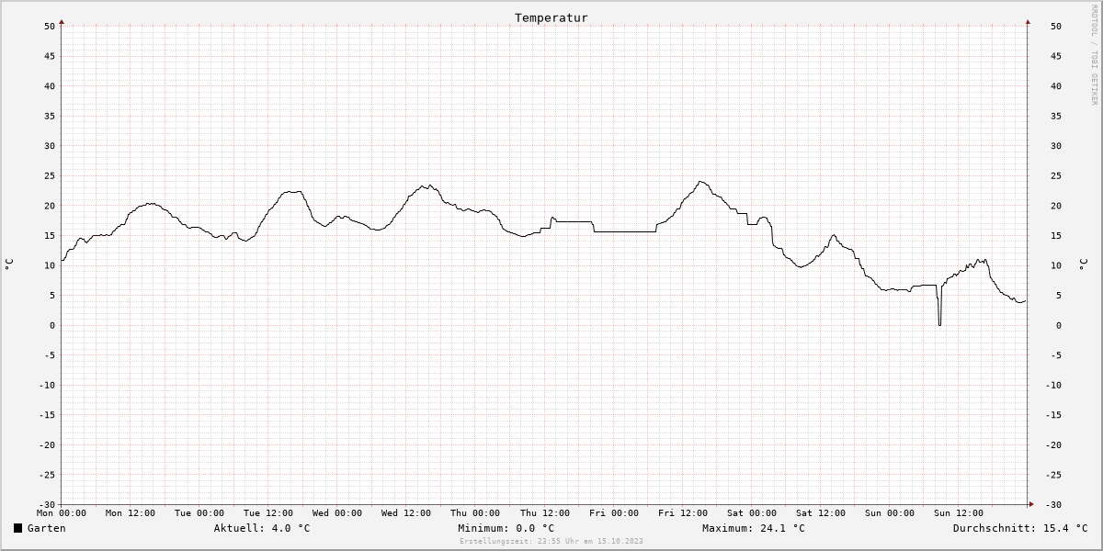Viewport: 1103px width, 551px height.
Task: Select the "Wed 12:00" time axis label
Action: (x=406, y=513)
